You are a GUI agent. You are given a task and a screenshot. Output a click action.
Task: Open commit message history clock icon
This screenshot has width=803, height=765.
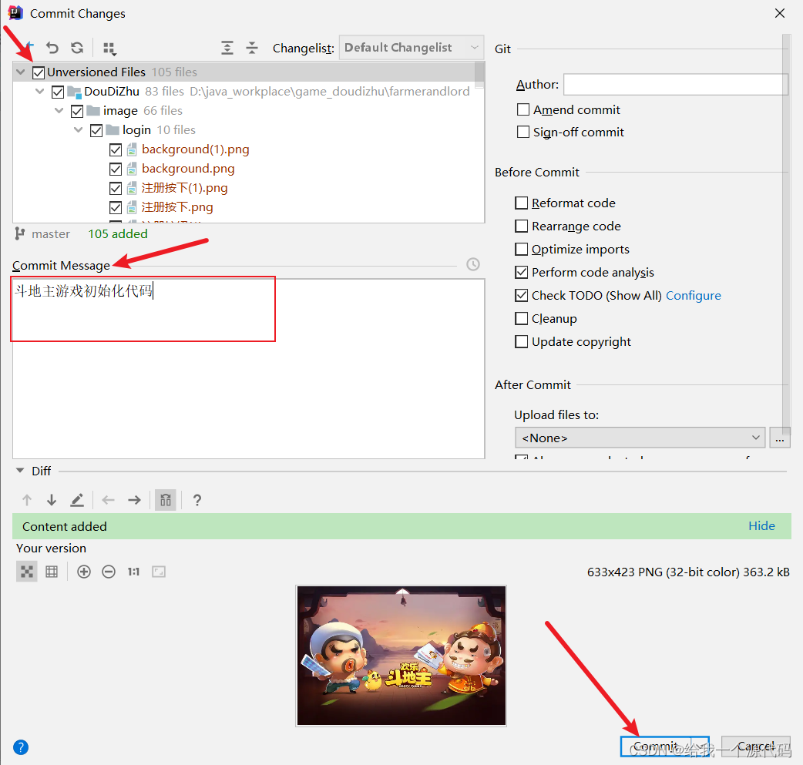point(473,264)
